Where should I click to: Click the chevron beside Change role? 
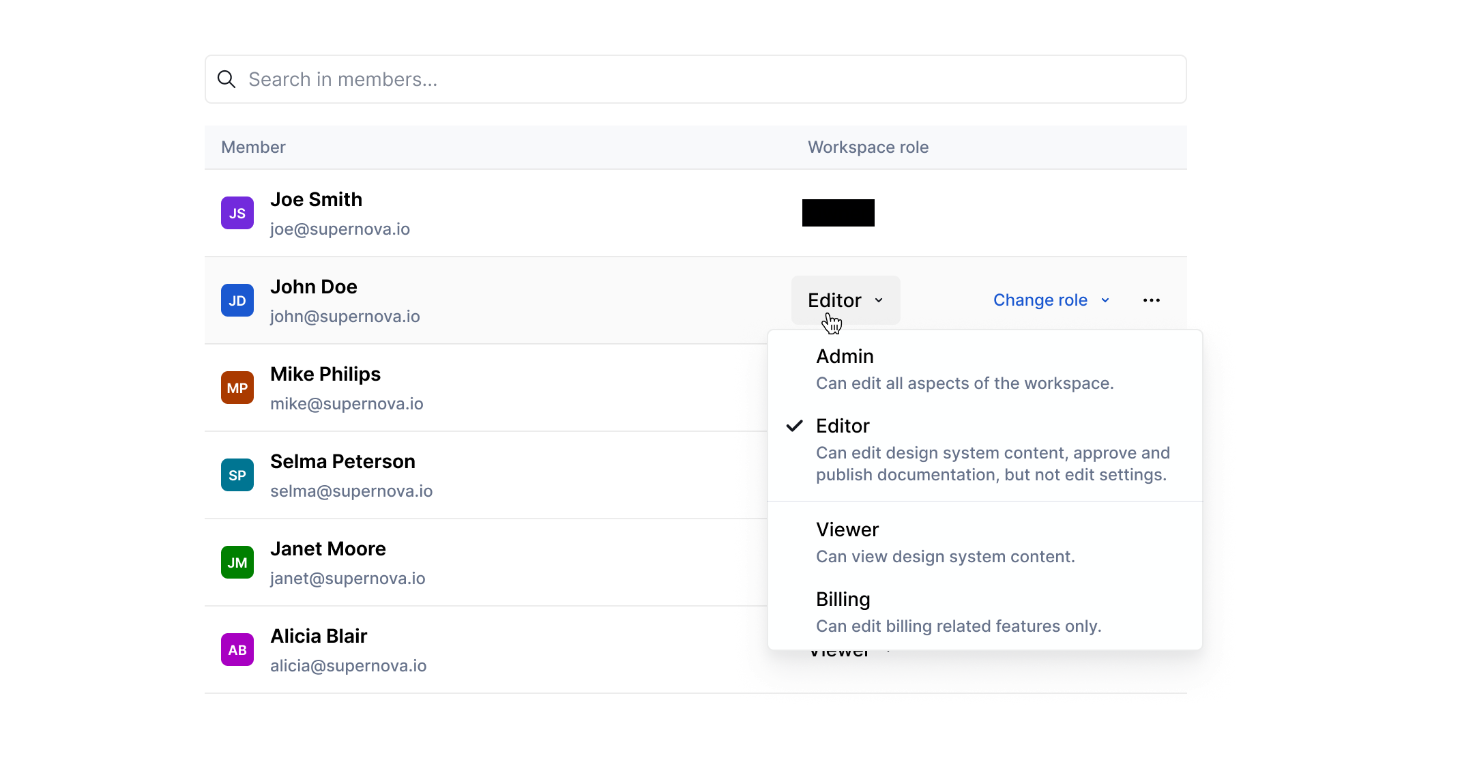click(1105, 300)
